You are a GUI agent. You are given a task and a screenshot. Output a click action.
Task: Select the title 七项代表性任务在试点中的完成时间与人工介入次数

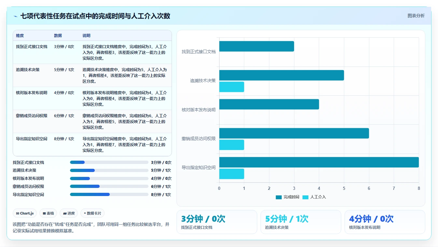[x=95, y=16]
